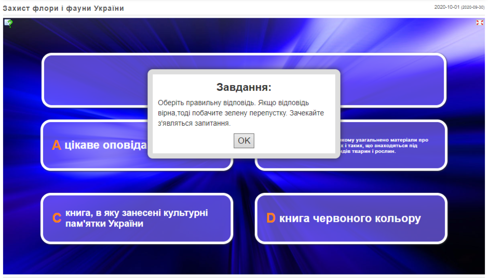This screenshot has height=278, width=488.
Task: Choose answer C 'книга, в яку занесені культурні пам'ятки України'
Action: pyautogui.click(x=137, y=218)
